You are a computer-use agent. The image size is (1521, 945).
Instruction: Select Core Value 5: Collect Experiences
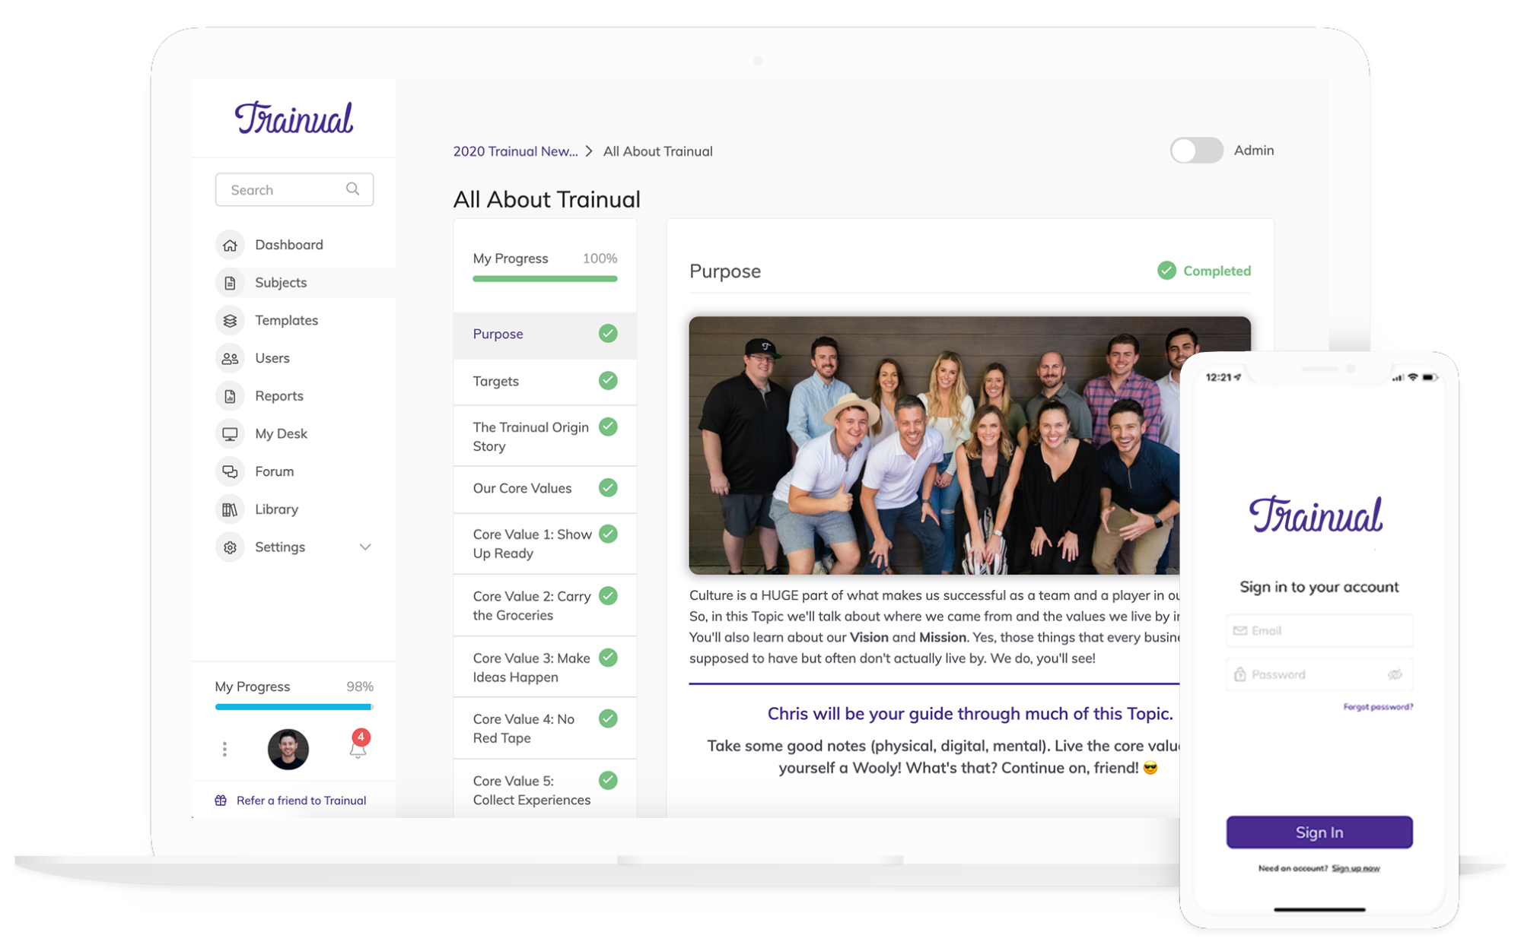click(545, 789)
